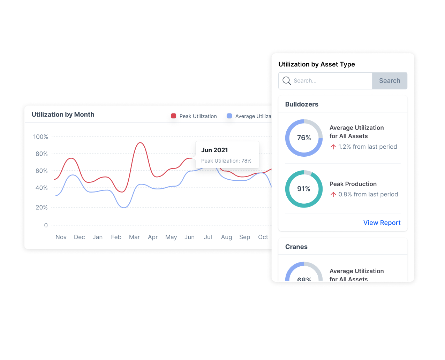Select the upward trend arrow near 0.8%
445x360 pixels.
pyautogui.click(x=334, y=194)
